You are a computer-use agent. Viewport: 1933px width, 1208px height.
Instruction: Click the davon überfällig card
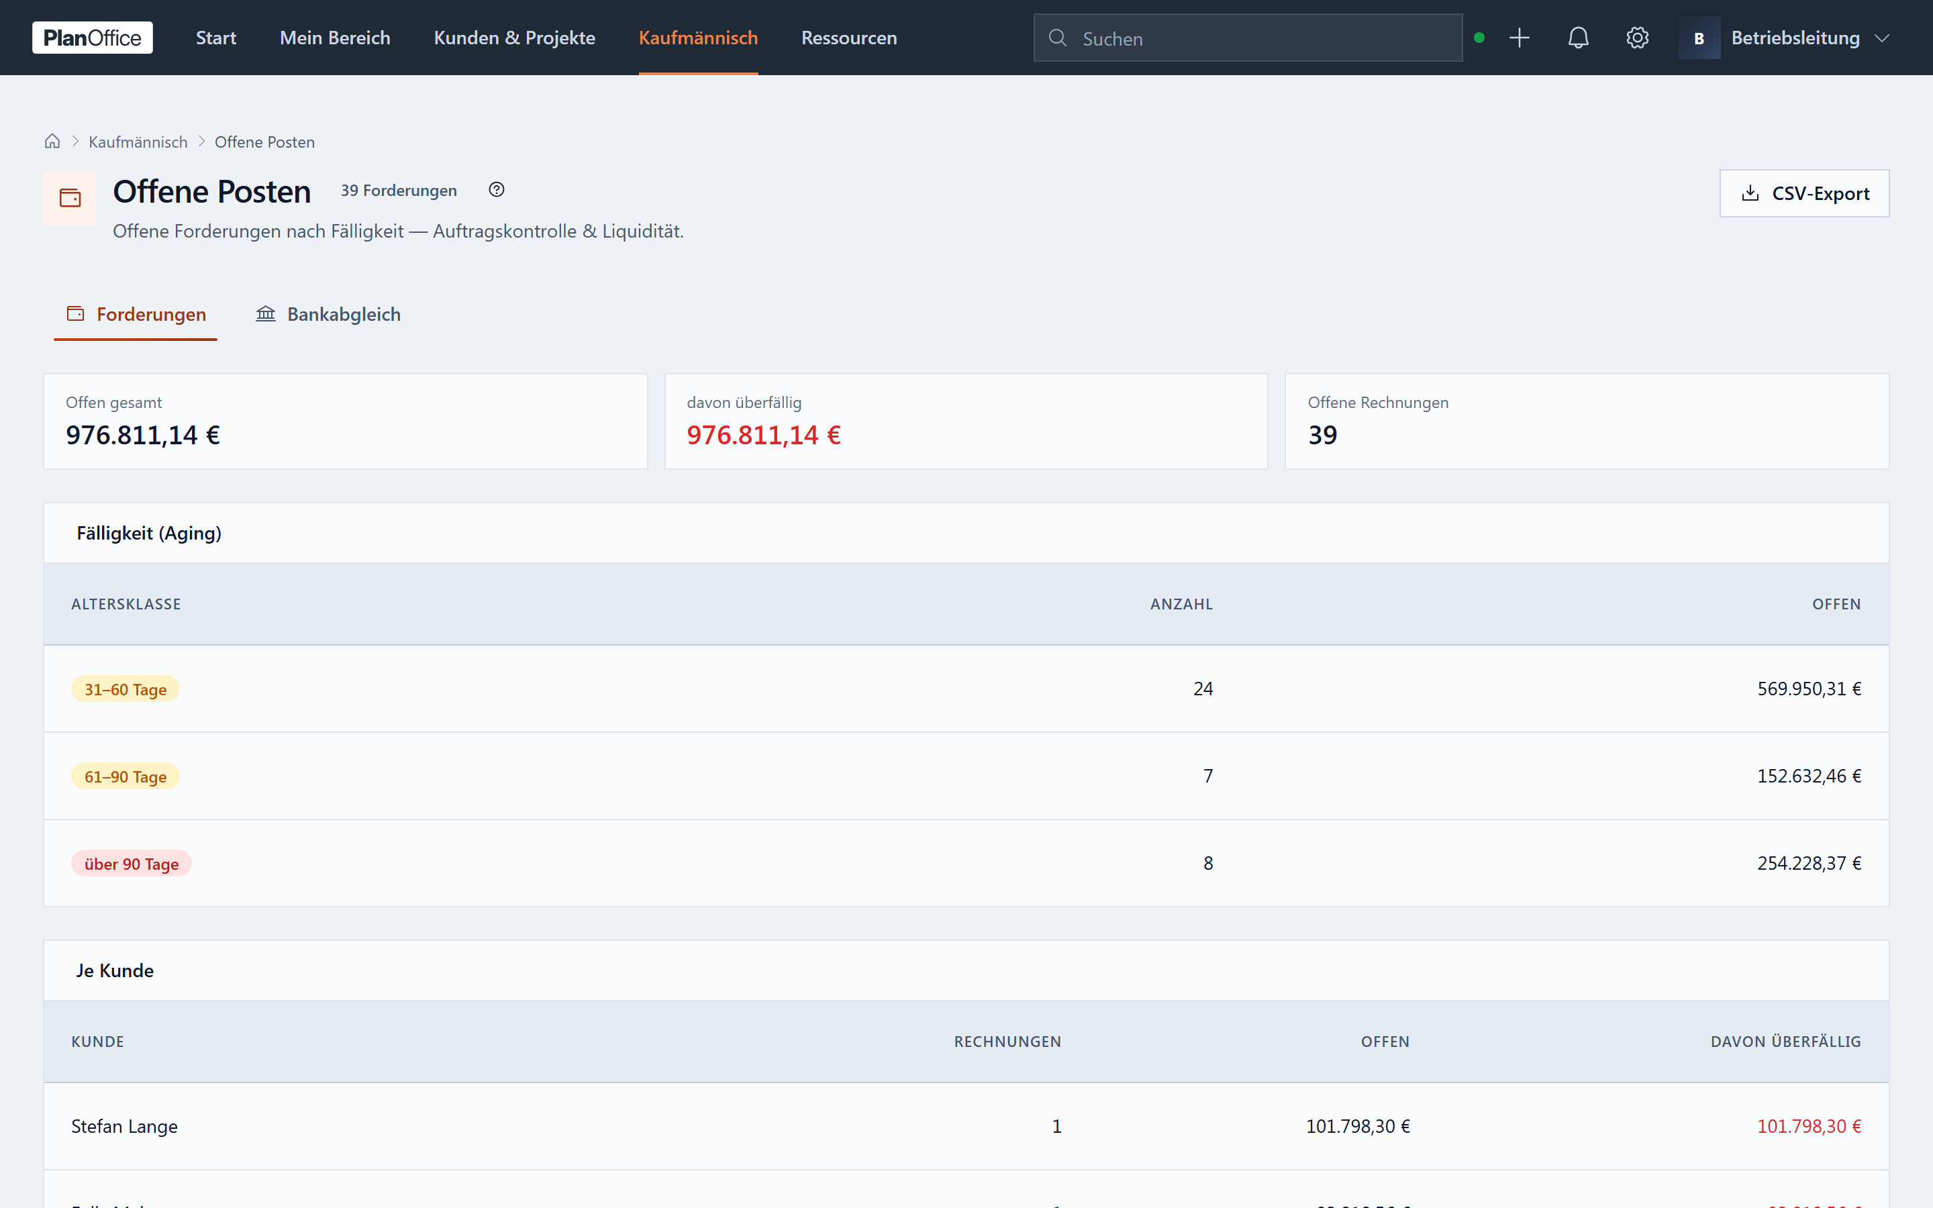coord(966,421)
